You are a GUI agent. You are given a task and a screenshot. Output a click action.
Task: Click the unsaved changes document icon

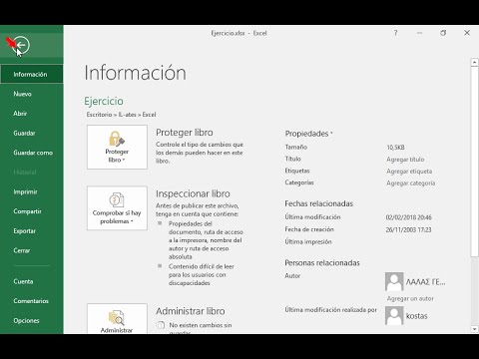[x=161, y=325]
